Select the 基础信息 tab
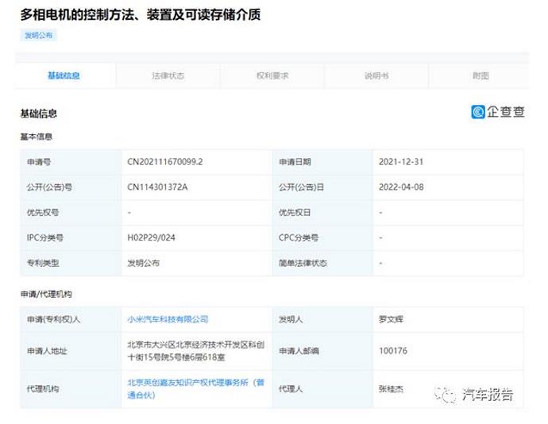The width and height of the screenshot is (548, 424). 64,76
